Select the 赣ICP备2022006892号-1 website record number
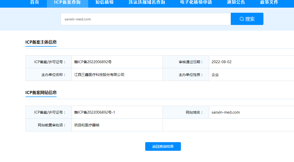The height and width of the screenshot is (162, 294). 95,112
